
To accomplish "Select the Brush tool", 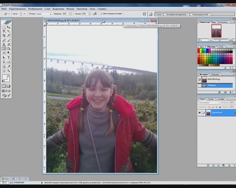I will coord(9,40).
